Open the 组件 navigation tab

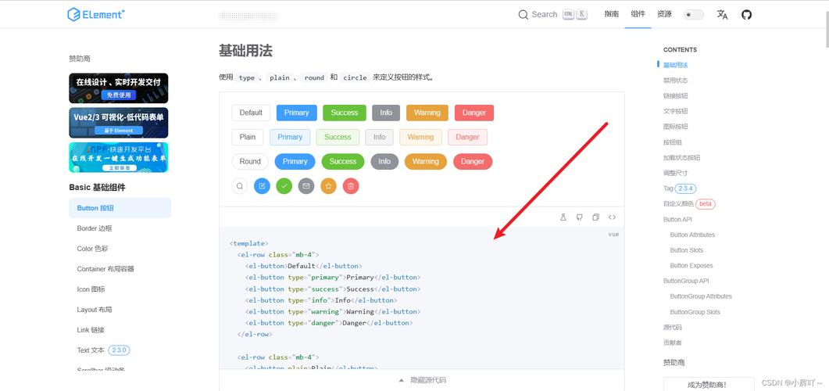click(x=638, y=14)
